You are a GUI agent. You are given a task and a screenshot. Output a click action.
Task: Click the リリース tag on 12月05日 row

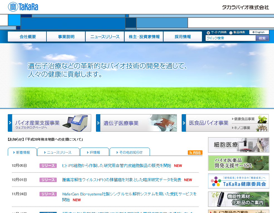click(x=48, y=166)
